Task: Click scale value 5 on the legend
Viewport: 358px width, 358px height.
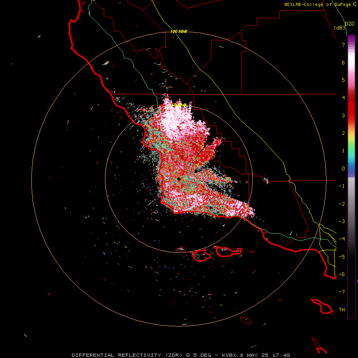Action: [343, 80]
